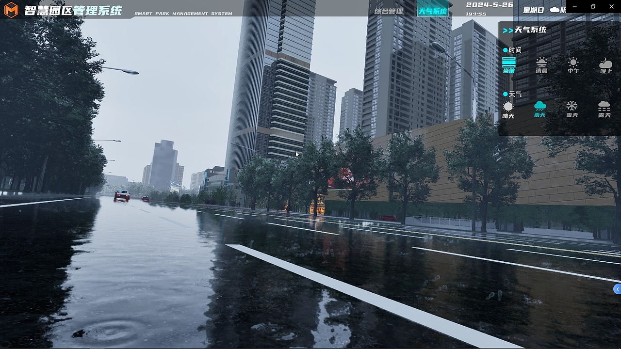Set time of day to 清晨 morning

pyautogui.click(x=541, y=65)
